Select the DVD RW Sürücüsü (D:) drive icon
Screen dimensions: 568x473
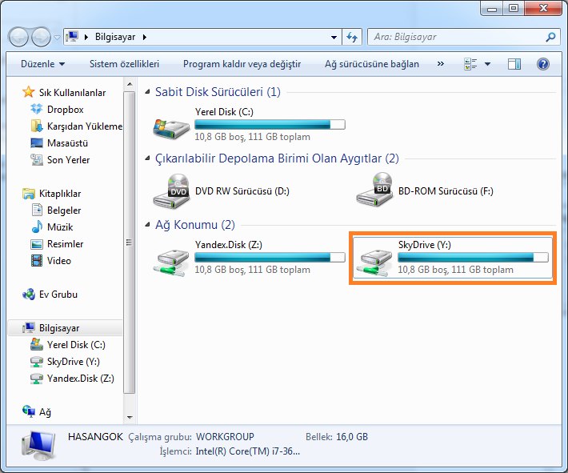[x=171, y=191]
